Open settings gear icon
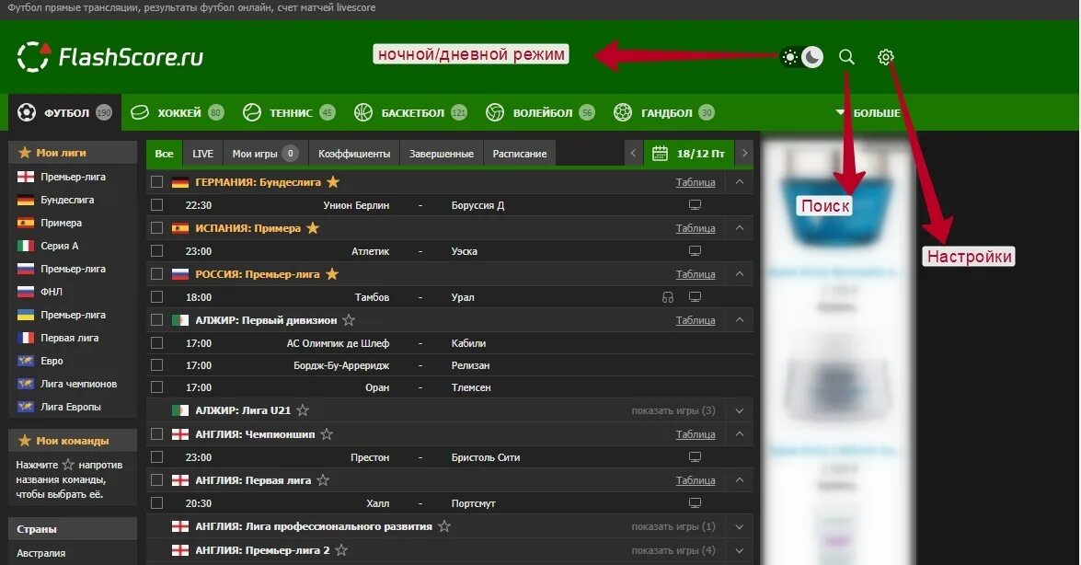Image resolution: width=1081 pixels, height=565 pixels. click(886, 56)
